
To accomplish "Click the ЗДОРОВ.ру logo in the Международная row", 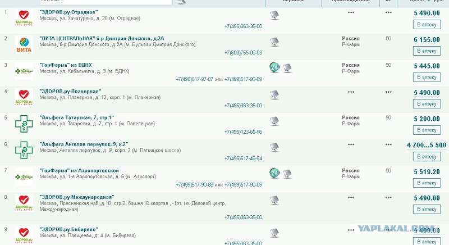I will click(x=24, y=203).
